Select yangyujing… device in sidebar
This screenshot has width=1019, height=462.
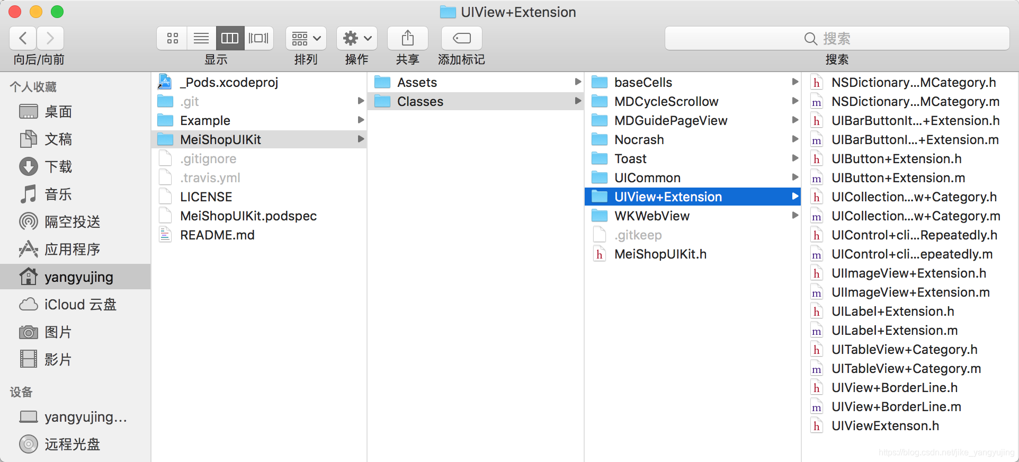click(x=75, y=417)
